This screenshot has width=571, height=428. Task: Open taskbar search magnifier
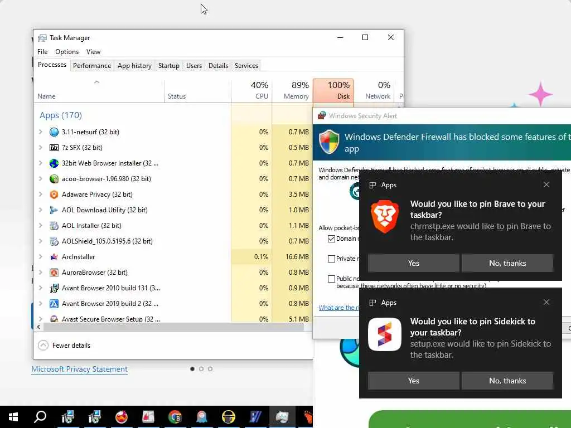tap(40, 417)
